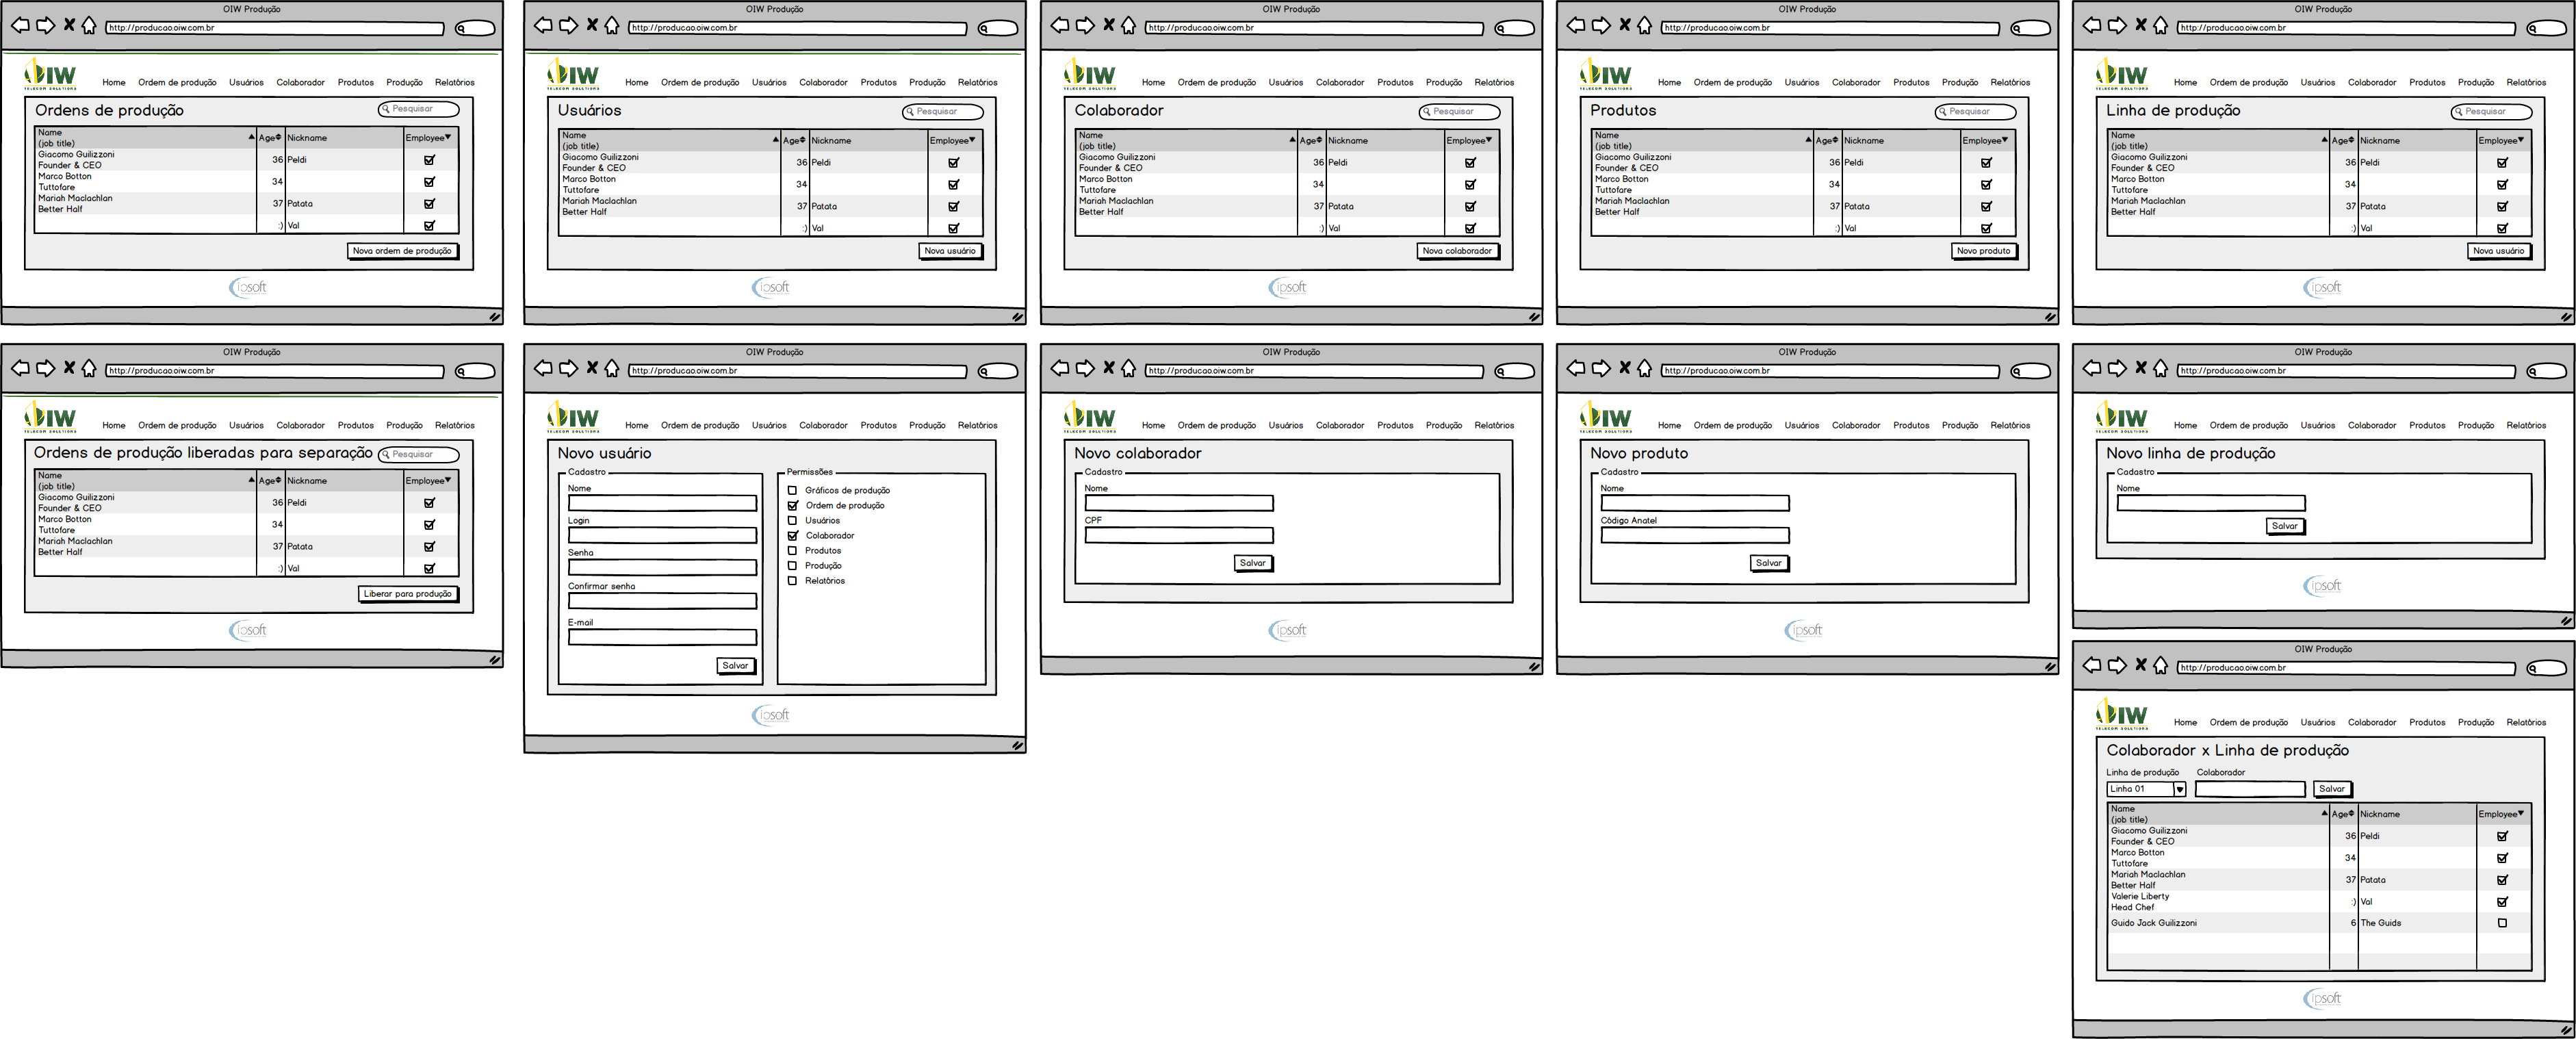Uncheck the Colaborador permission checkbox

tap(793, 536)
